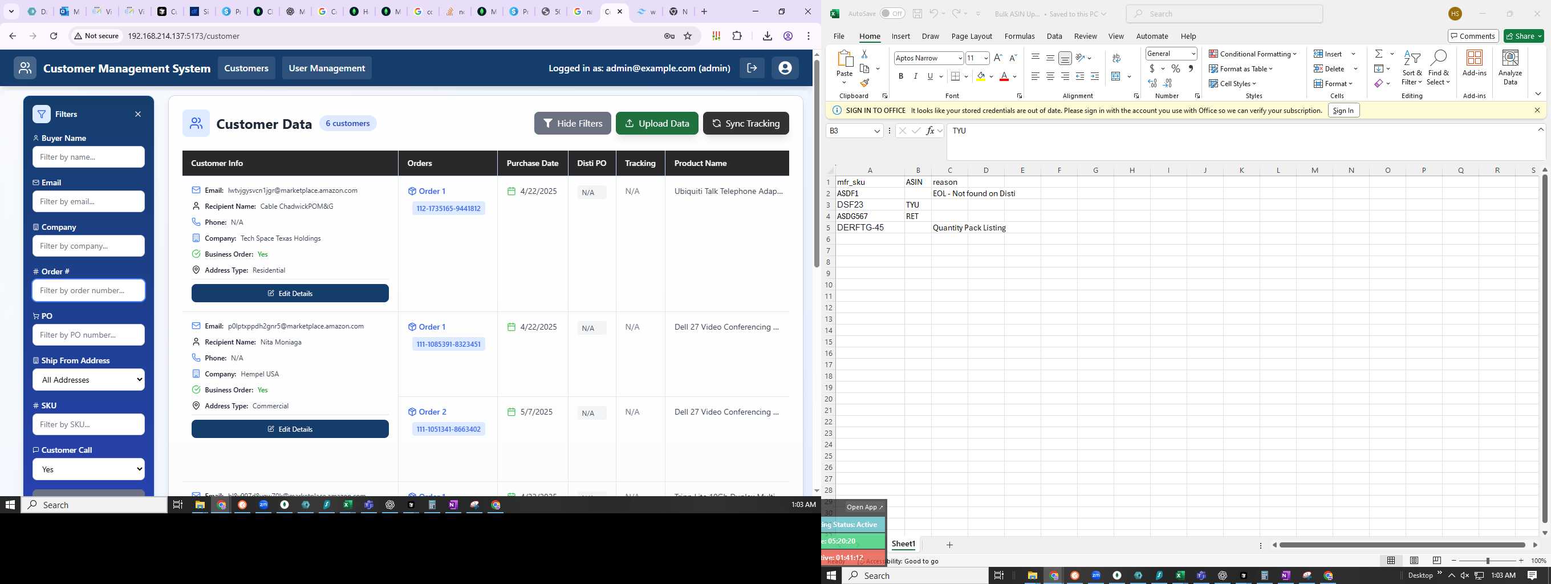Click the logout icon in Customer Management header
Screen dimensions: 1551x584
(x=752, y=68)
